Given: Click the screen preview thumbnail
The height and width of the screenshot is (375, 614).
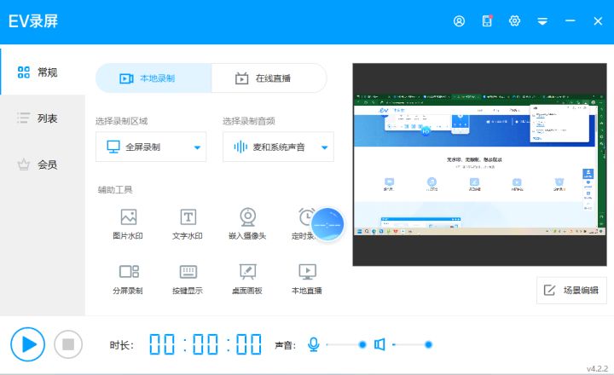Looking at the screenshot, I should [479, 164].
